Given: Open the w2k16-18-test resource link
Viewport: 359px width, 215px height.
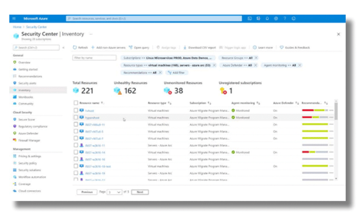Looking at the screenshot, I should coord(98,166).
